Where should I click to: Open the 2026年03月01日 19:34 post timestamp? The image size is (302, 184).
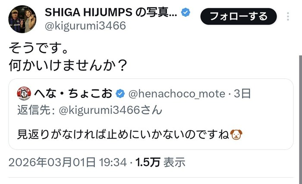[67, 162]
